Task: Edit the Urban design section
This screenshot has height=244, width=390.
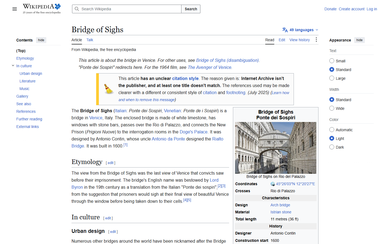Action: 113,232
